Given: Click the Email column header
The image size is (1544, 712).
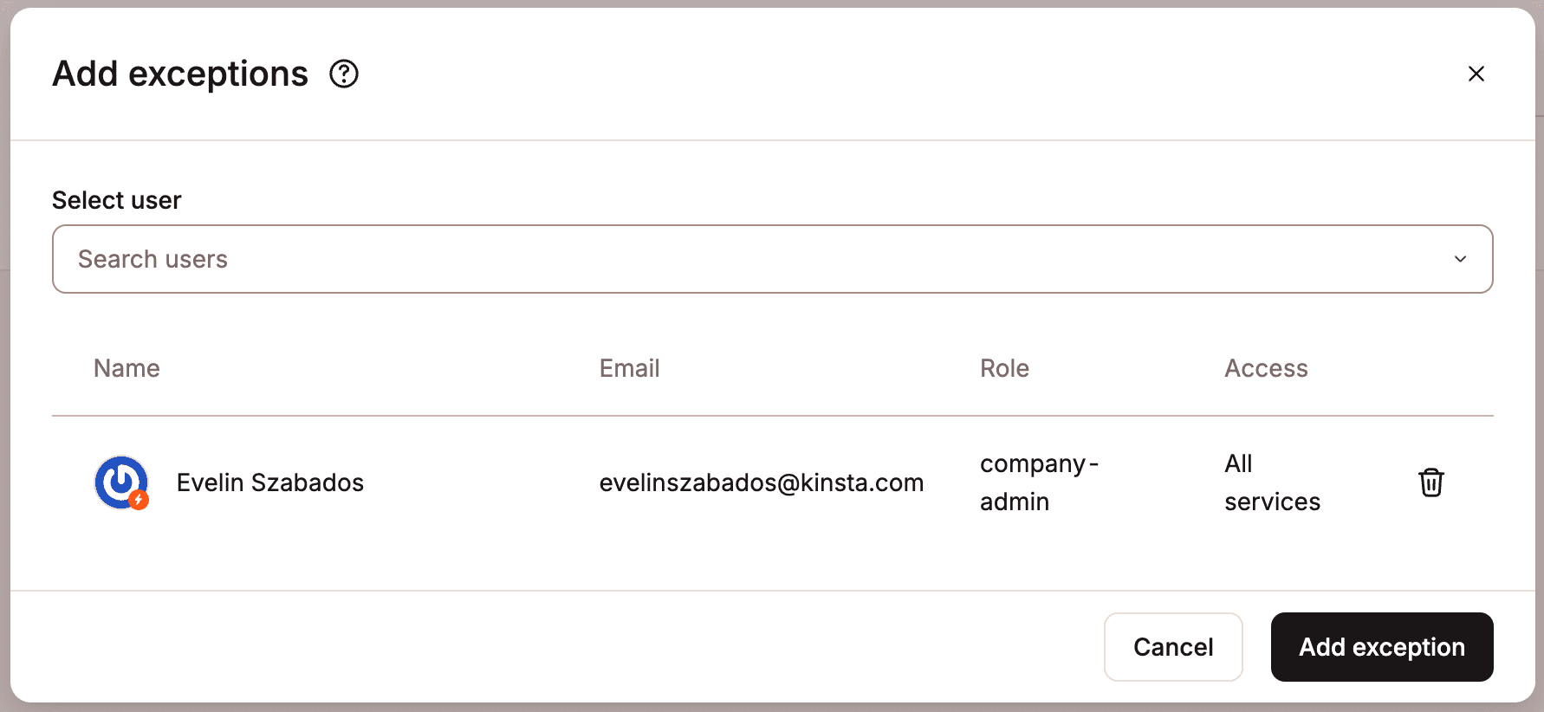Looking at the screenshot, I should [x=629, y=368].
